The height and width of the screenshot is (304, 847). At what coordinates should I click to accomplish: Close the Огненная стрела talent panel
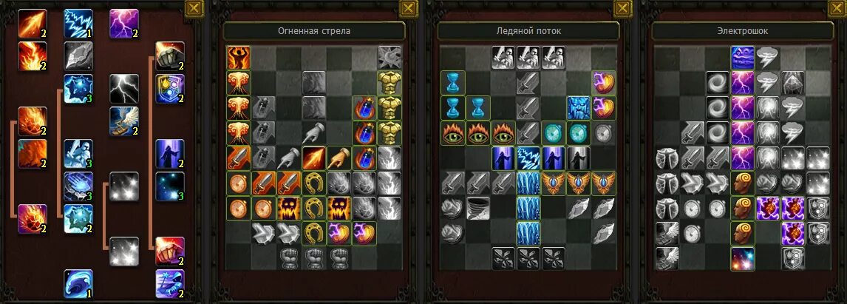pyautogui.click(x=409, y=8)
